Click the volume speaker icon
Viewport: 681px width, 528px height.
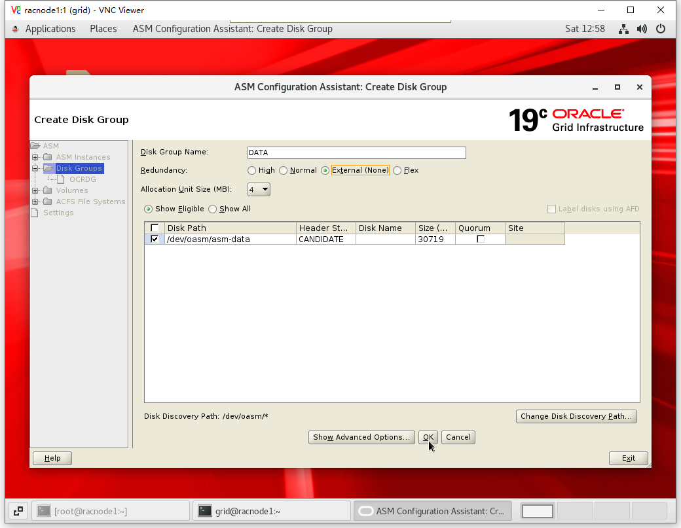click(642, 29)
